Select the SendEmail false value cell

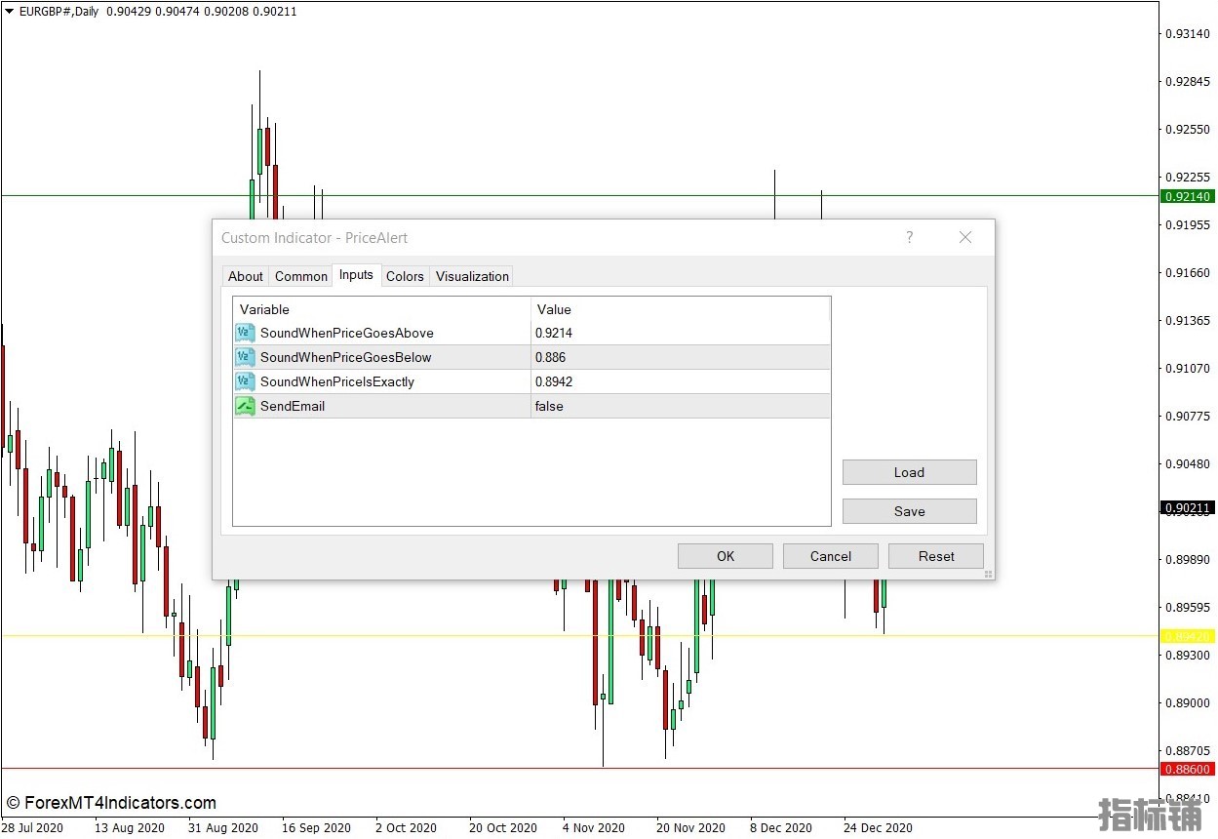(680, 406)
